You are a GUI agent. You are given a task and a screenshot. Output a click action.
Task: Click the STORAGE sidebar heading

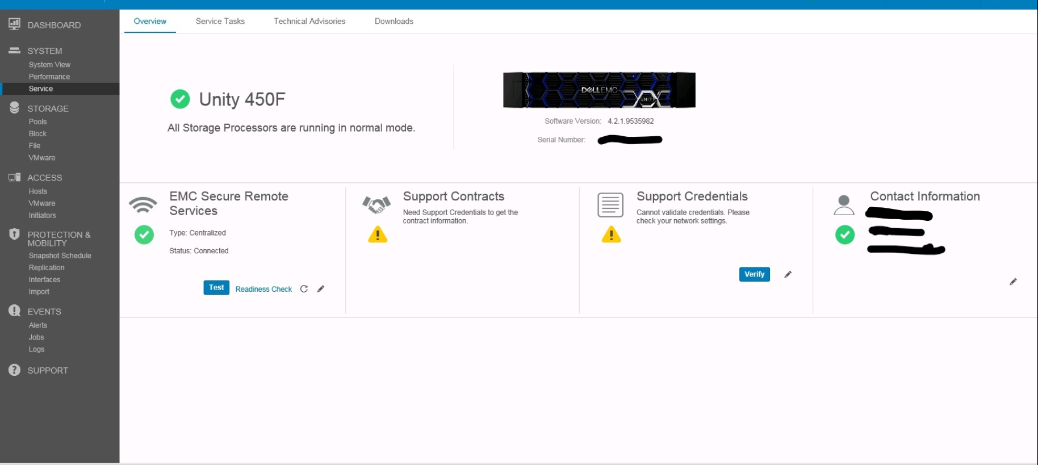48,108
